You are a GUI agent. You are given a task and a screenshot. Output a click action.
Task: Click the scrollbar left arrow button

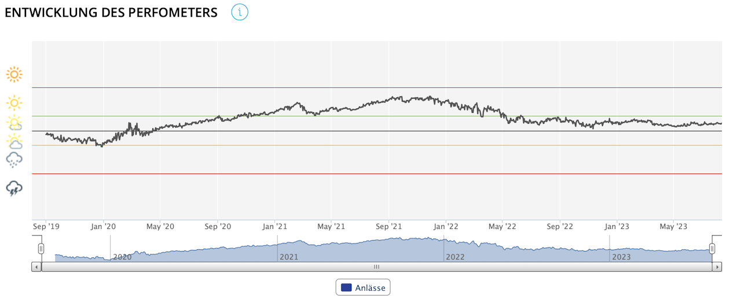pyautogui.click(x=36, y=267)
